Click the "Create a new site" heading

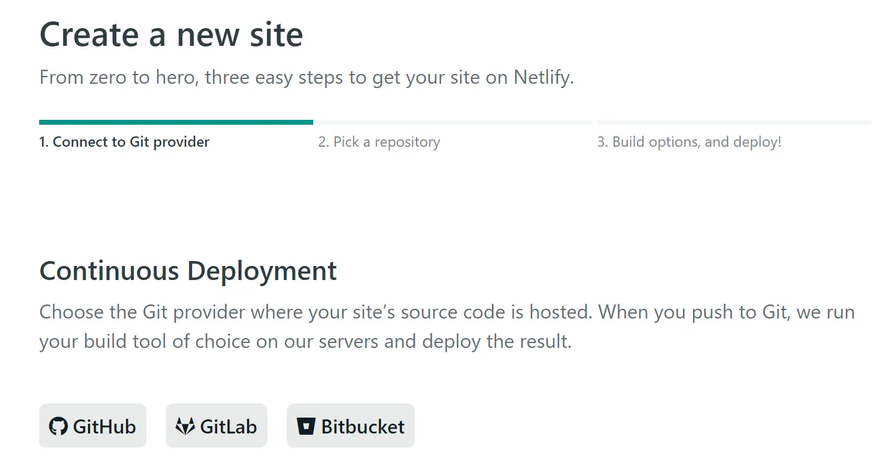point(171,34)
